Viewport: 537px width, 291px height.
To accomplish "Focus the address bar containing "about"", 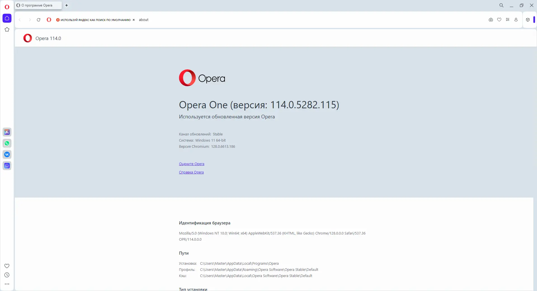I will pos(310,20).
